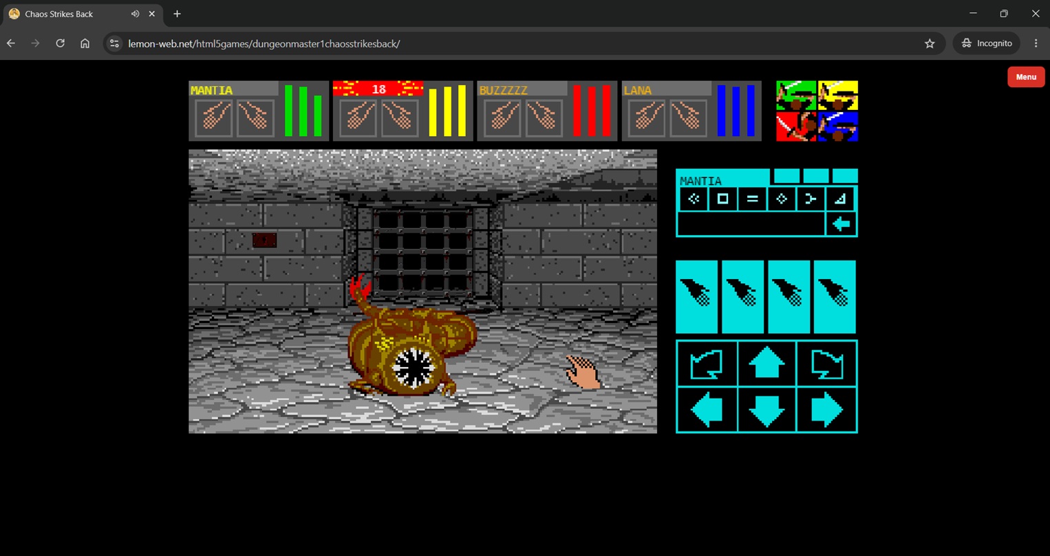Switch to second spell caster tab
This screenshot has height=556, width=1050.
pyautogui.click(x=786, y=176)
